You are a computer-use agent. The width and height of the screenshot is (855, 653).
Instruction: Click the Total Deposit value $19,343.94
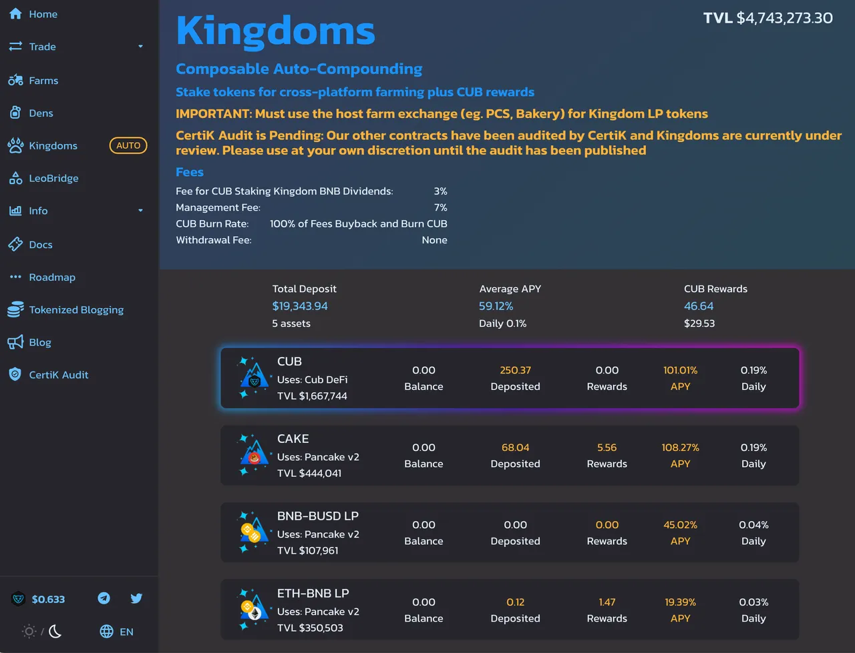click(300, 306)
